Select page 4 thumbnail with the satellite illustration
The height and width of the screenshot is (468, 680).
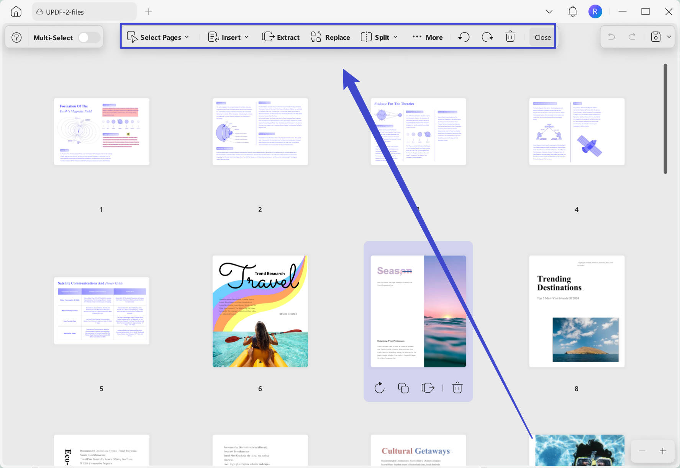click(x=577, y=132)
